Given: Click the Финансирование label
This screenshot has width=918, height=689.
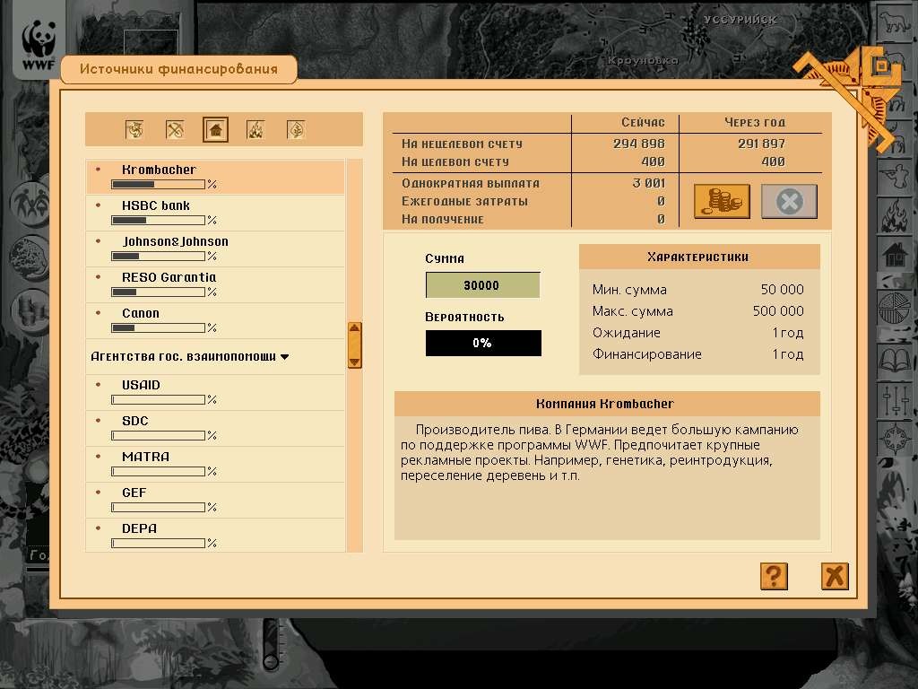Looking at the screenshot, I should (x=647, y=354).
